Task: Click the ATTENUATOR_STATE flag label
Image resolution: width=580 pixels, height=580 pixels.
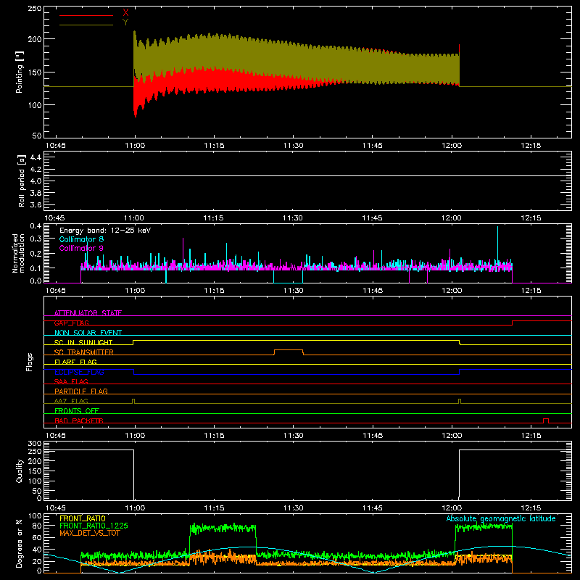Action: pyautogui.click(x=88, y=313)
